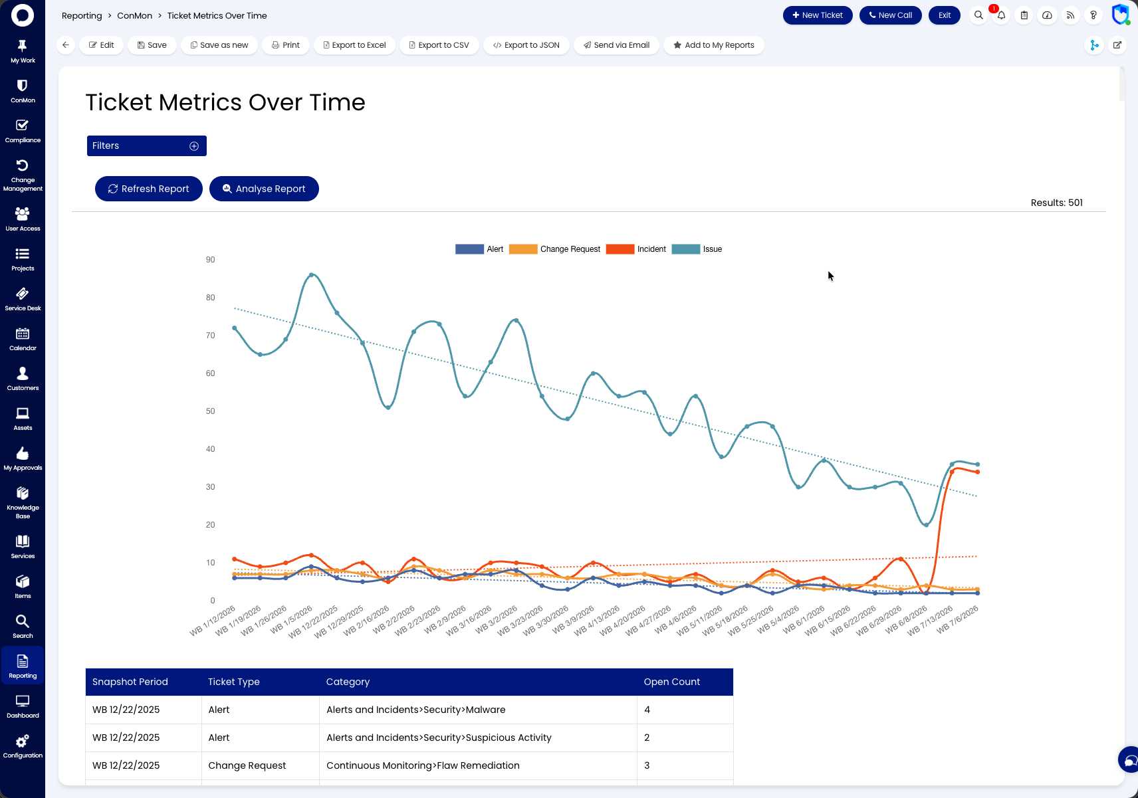
Task: Open the User Access sidebar item
Action: click(23, 219)
